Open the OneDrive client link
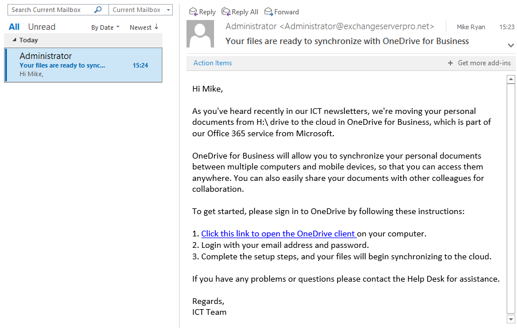The width and height of the screenshot is (517, 328). tap(279, 234)
